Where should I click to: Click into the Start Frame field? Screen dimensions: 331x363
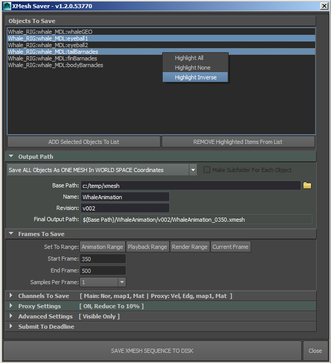point(102,259)
